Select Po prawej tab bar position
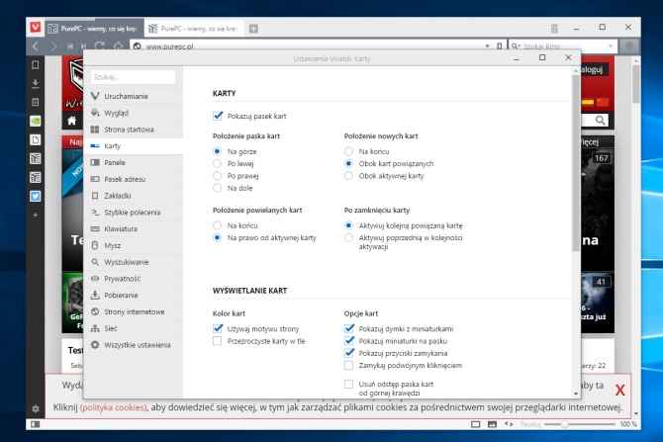The image size is (663, 442). tap(218, 176)
